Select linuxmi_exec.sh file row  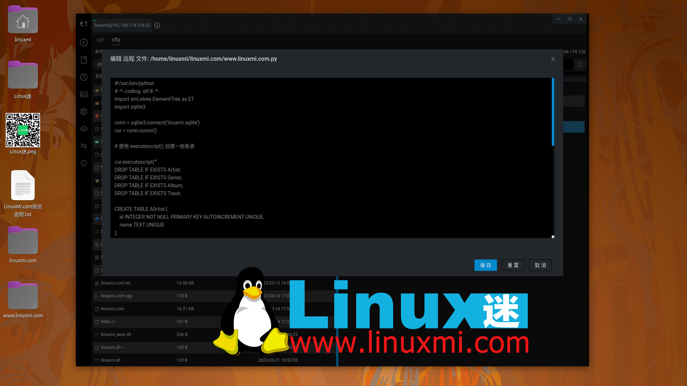coord(215,335)
